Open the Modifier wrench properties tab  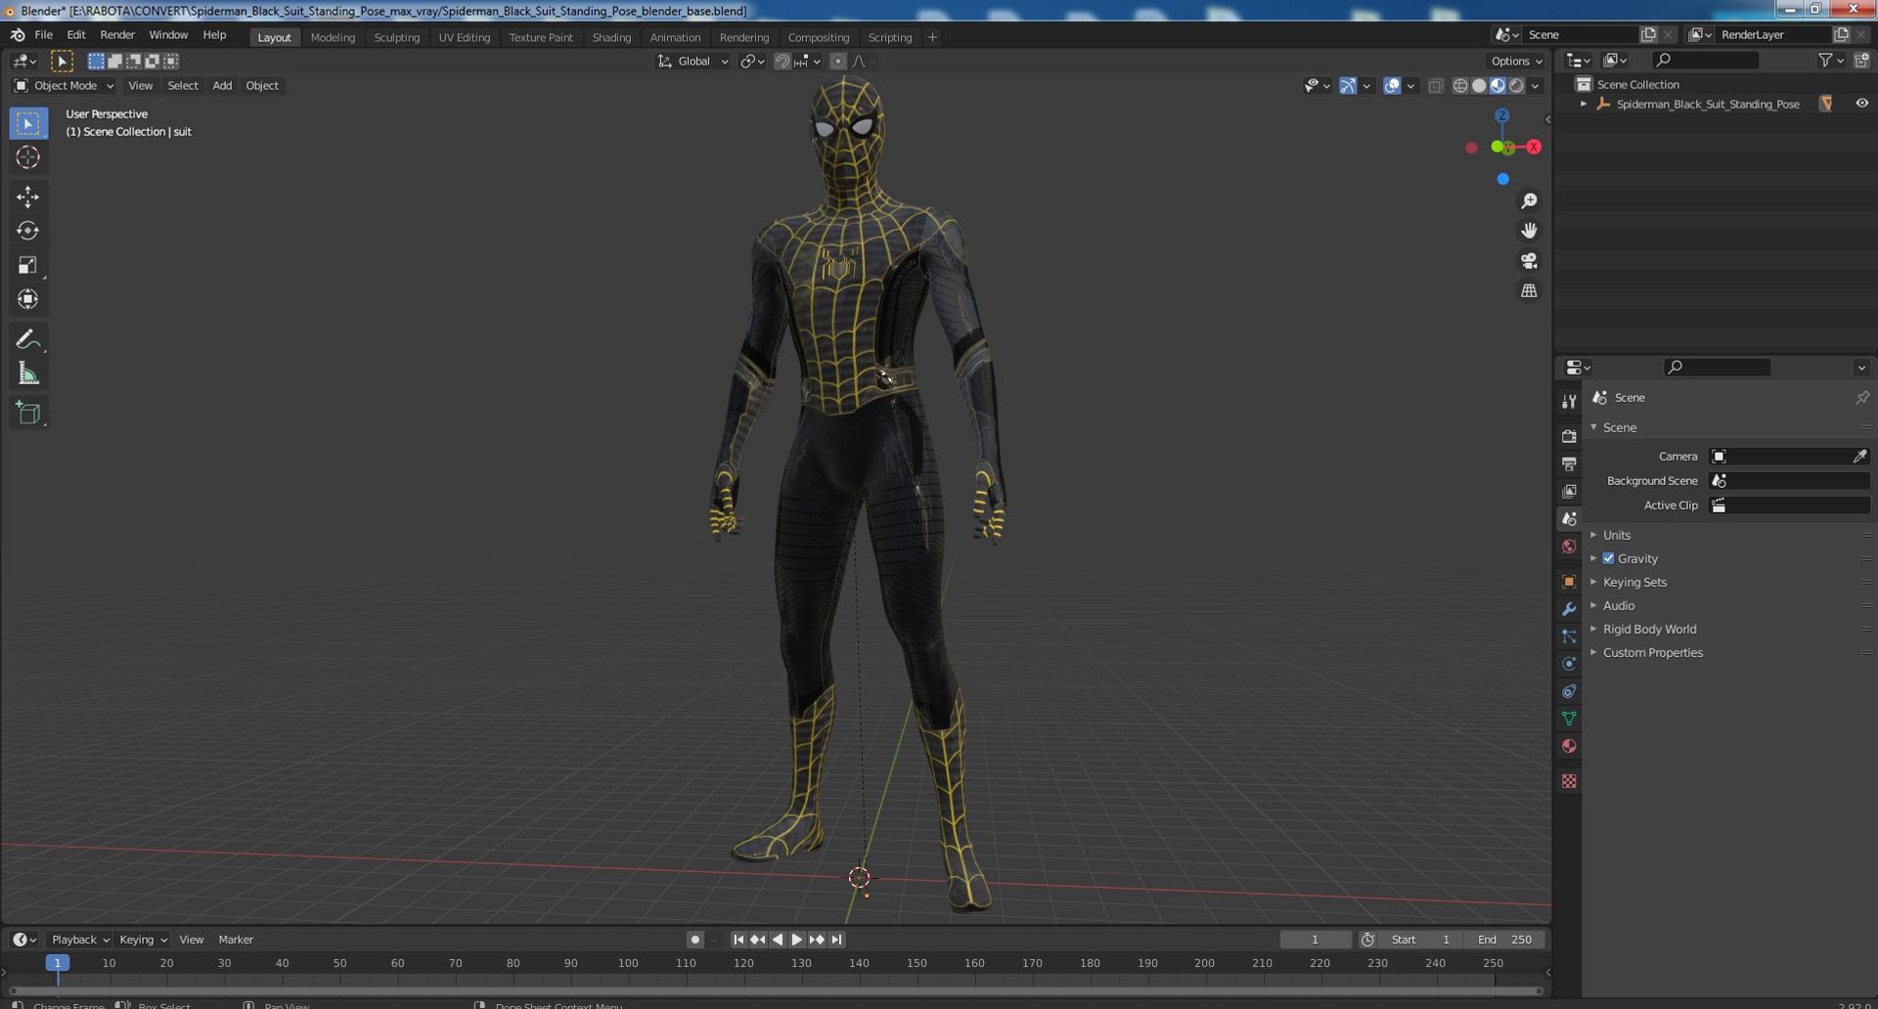(x=1569, y=609)
